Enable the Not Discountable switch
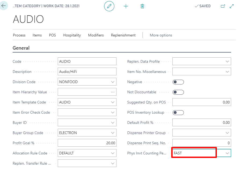Image resolution: width=237 pixels, height=170 pixels. 178,92
